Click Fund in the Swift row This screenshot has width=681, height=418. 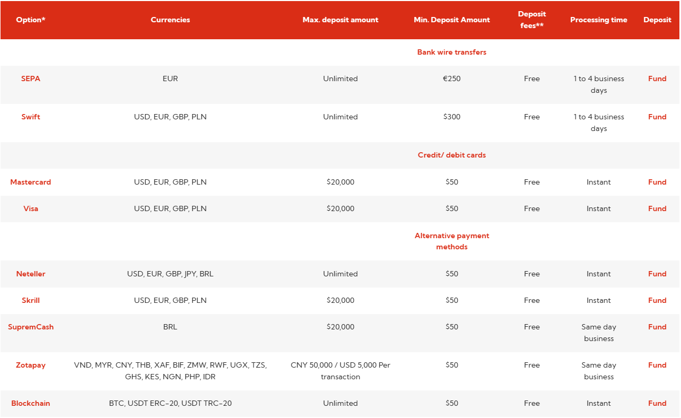click(x=657, y=117)
